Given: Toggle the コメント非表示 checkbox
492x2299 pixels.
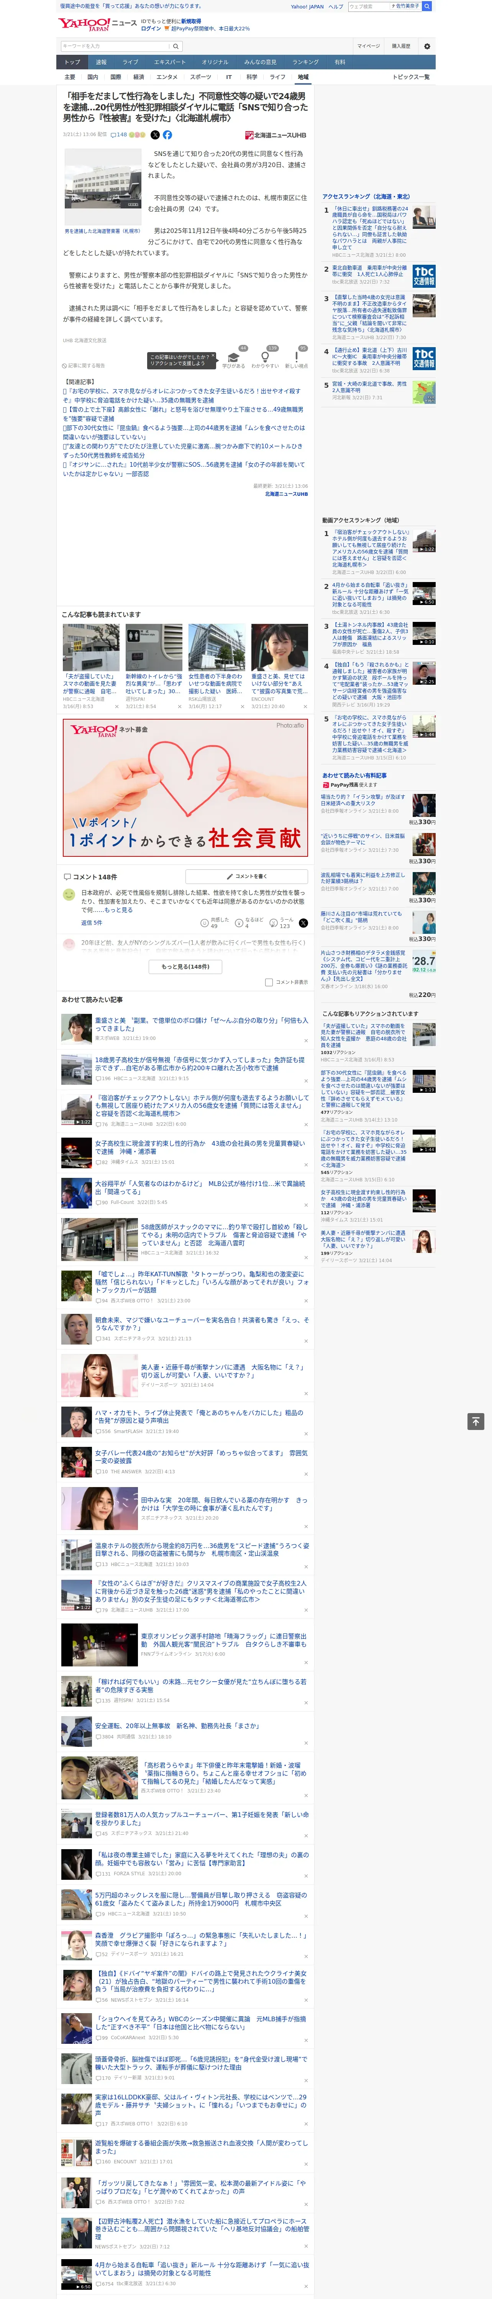Looking at the screenshot, I should [269, 982].
